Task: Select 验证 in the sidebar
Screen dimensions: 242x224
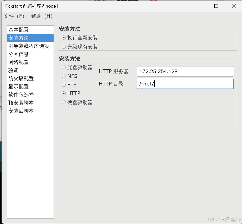Action: [x=30, y=70]
